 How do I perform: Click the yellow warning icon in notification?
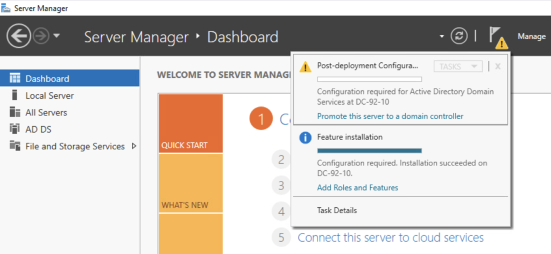coord(305,67)
